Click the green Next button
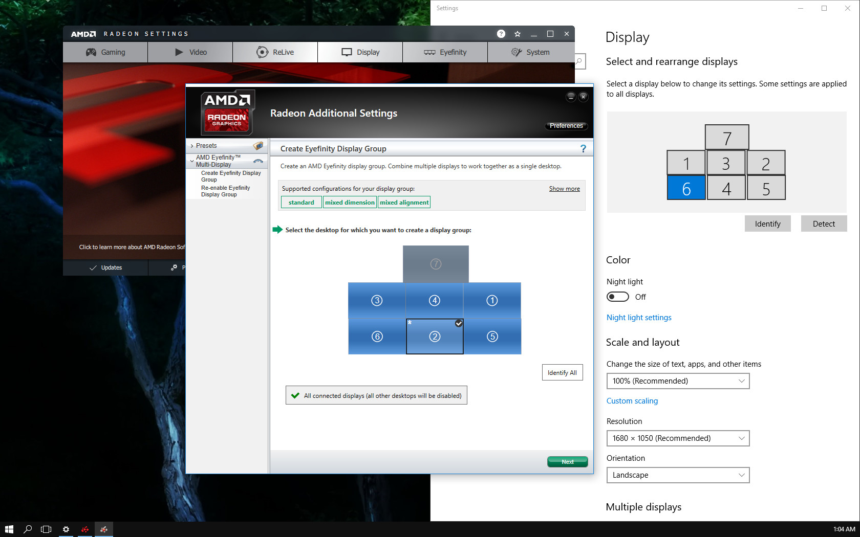This screenshot has height=537, width=860. [567, 462]
